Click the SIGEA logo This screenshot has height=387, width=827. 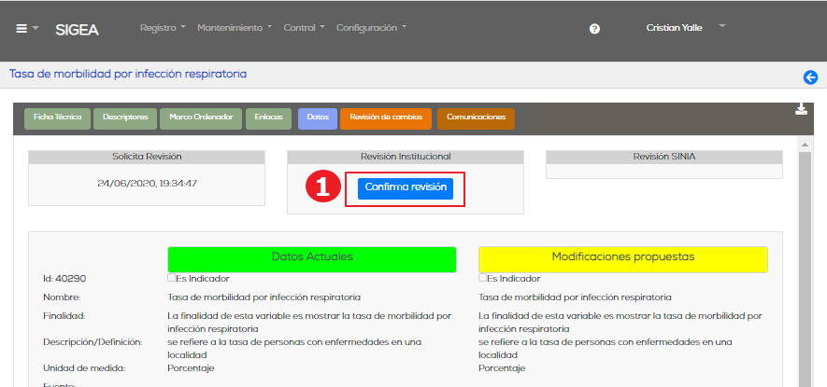(x=77, y=29)
